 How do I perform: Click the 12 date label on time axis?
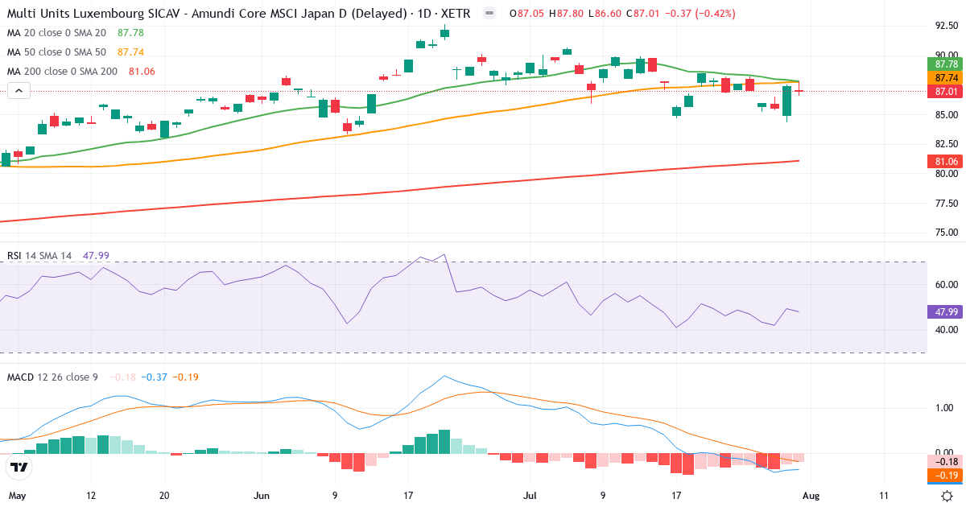pos(90,495)
